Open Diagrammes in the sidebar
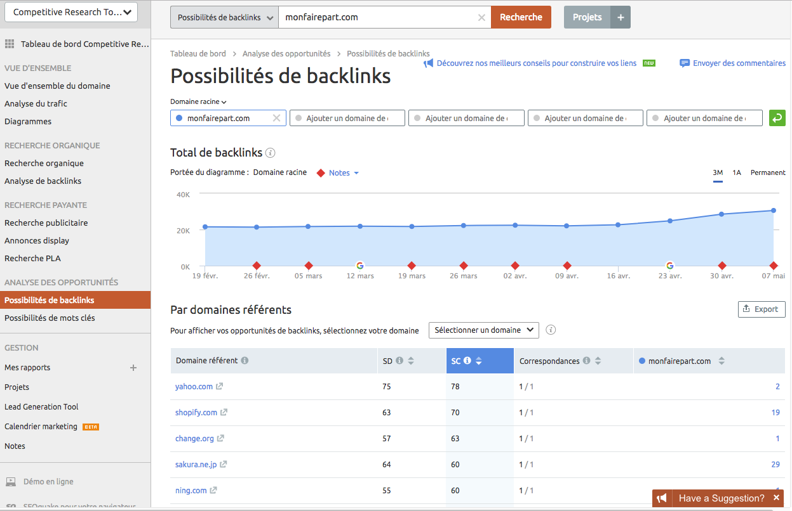This screenshot has width=792, height=511. tap(28, 122)
